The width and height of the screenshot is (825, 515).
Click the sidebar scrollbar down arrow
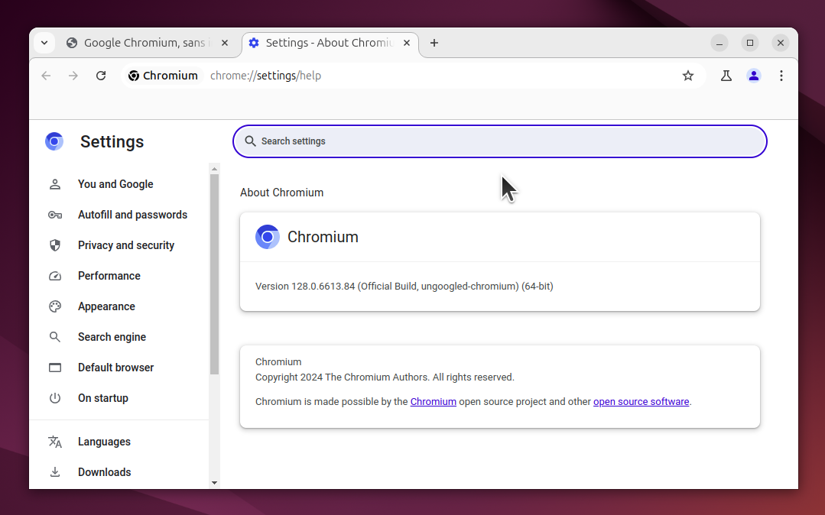click(214, 482)
